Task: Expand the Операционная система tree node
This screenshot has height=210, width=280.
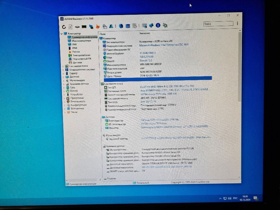Action: tap(63, 70)
